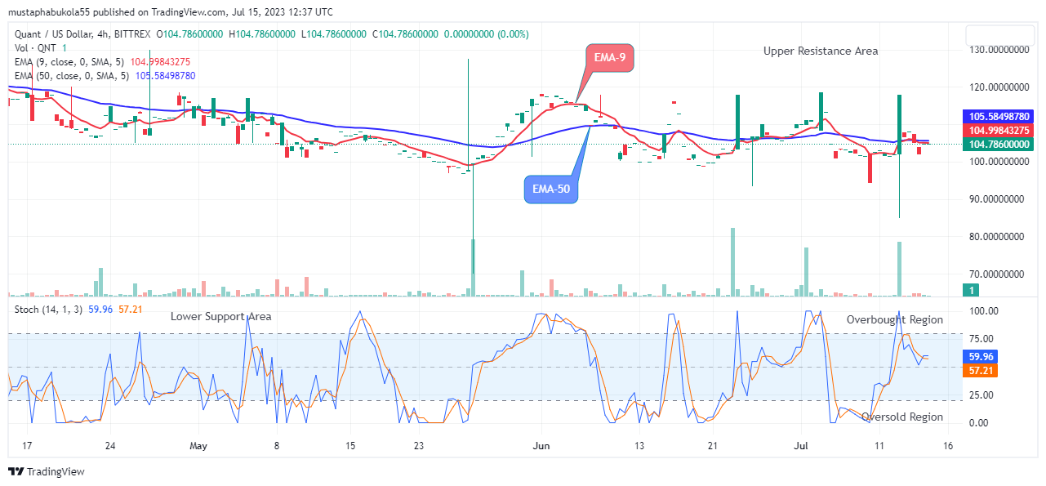
Task: Click the blue 59.96 stochastic axis tag
Action: point(981,357)
